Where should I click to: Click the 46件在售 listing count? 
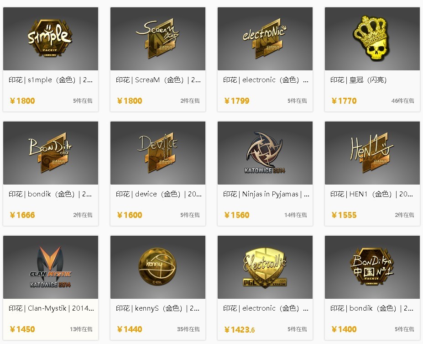403,101
